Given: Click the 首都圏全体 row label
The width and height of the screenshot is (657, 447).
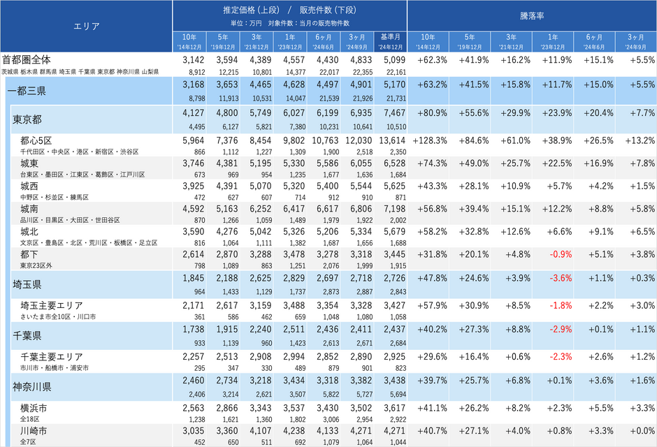Looking at the screenshot, I should click(27, 60).
